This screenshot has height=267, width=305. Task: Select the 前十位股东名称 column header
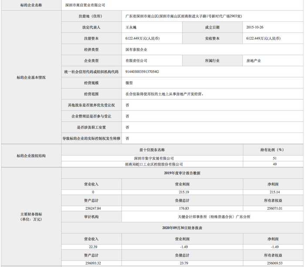coord(152,150)
